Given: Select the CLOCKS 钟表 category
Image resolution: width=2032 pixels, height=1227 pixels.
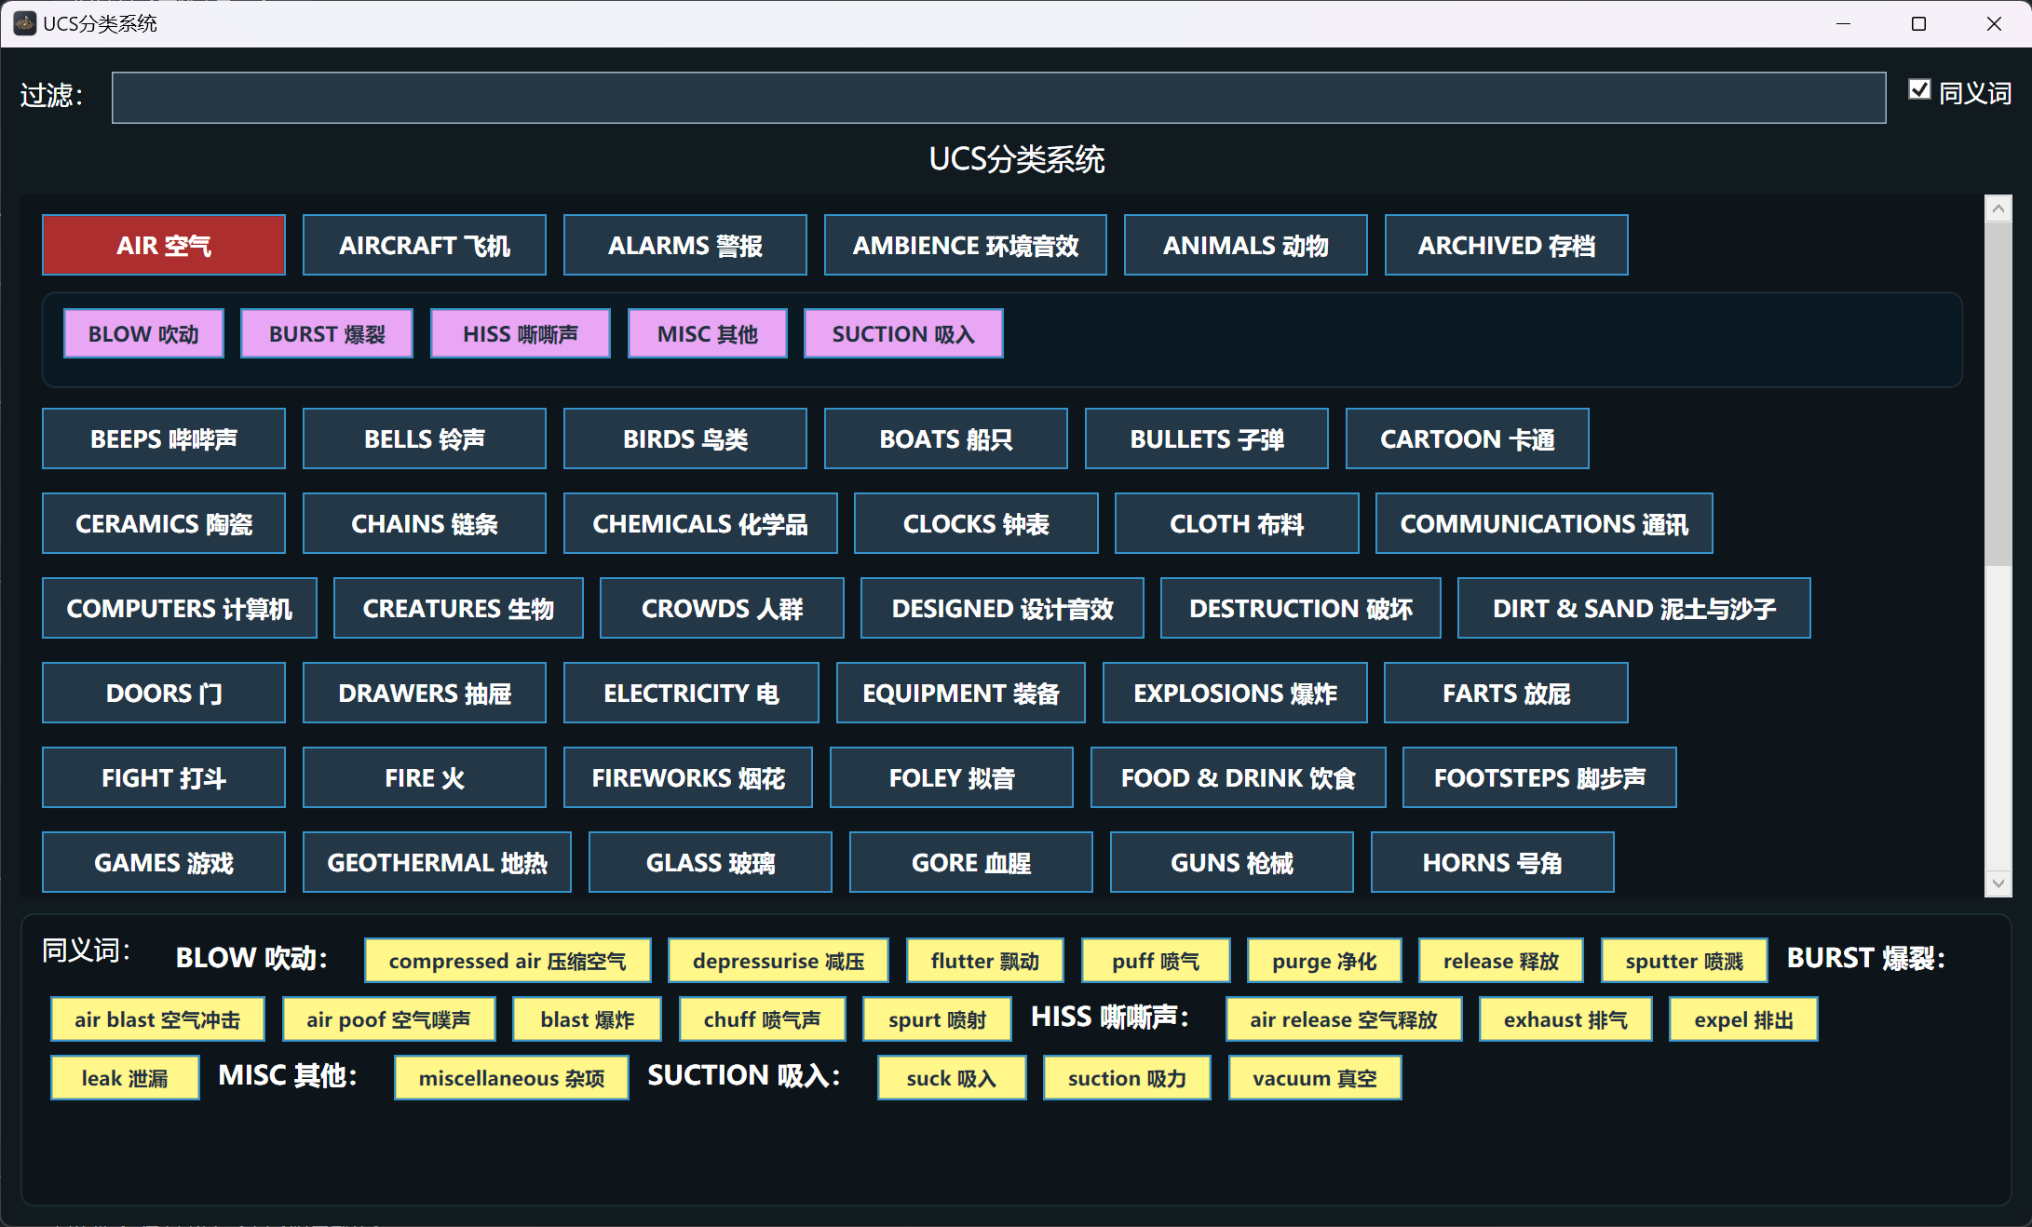Looking at the screenshot, I should tap(976, 523).
